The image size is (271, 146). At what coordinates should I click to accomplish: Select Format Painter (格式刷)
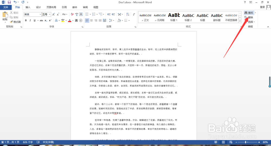[15, 22]
